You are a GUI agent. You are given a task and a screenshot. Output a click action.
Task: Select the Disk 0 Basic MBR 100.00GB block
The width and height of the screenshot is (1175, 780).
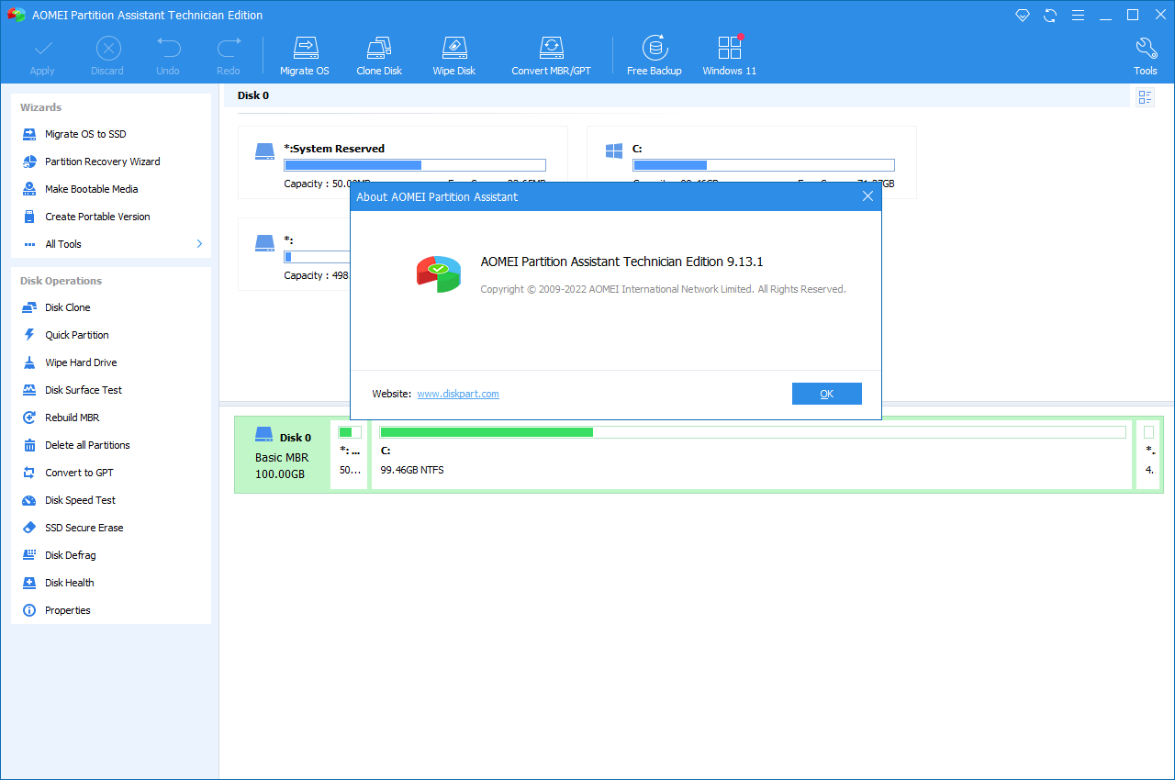point(283,455)
